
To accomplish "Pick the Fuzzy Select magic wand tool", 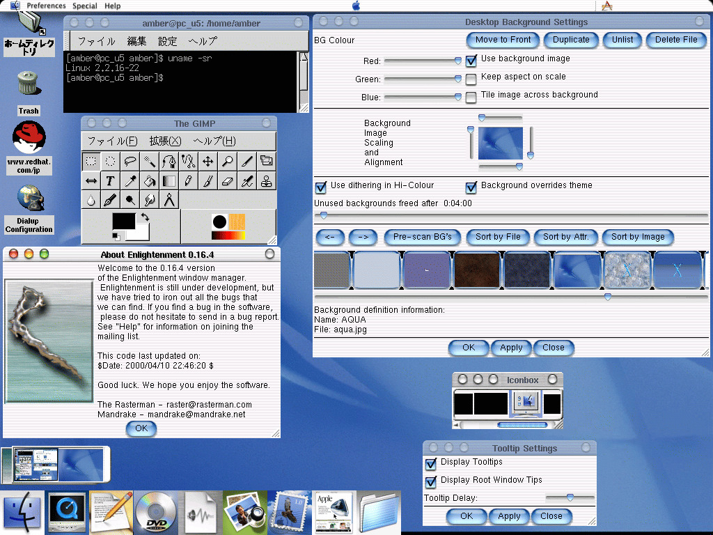I will coord(150,161).
